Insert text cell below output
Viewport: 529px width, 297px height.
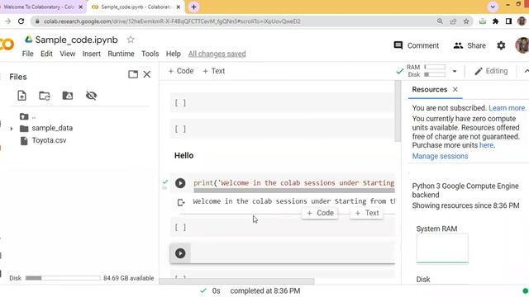point(366,213)
